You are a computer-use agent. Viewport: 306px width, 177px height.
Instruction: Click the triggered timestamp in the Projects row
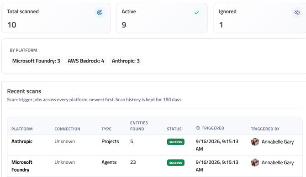point(217,145)
